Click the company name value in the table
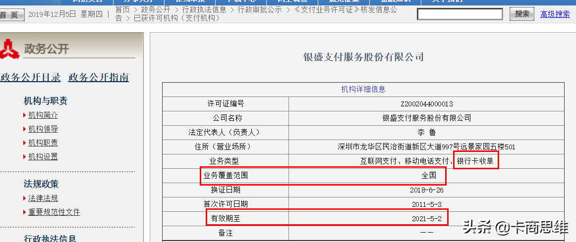576x242 pixels. point(426,118)
